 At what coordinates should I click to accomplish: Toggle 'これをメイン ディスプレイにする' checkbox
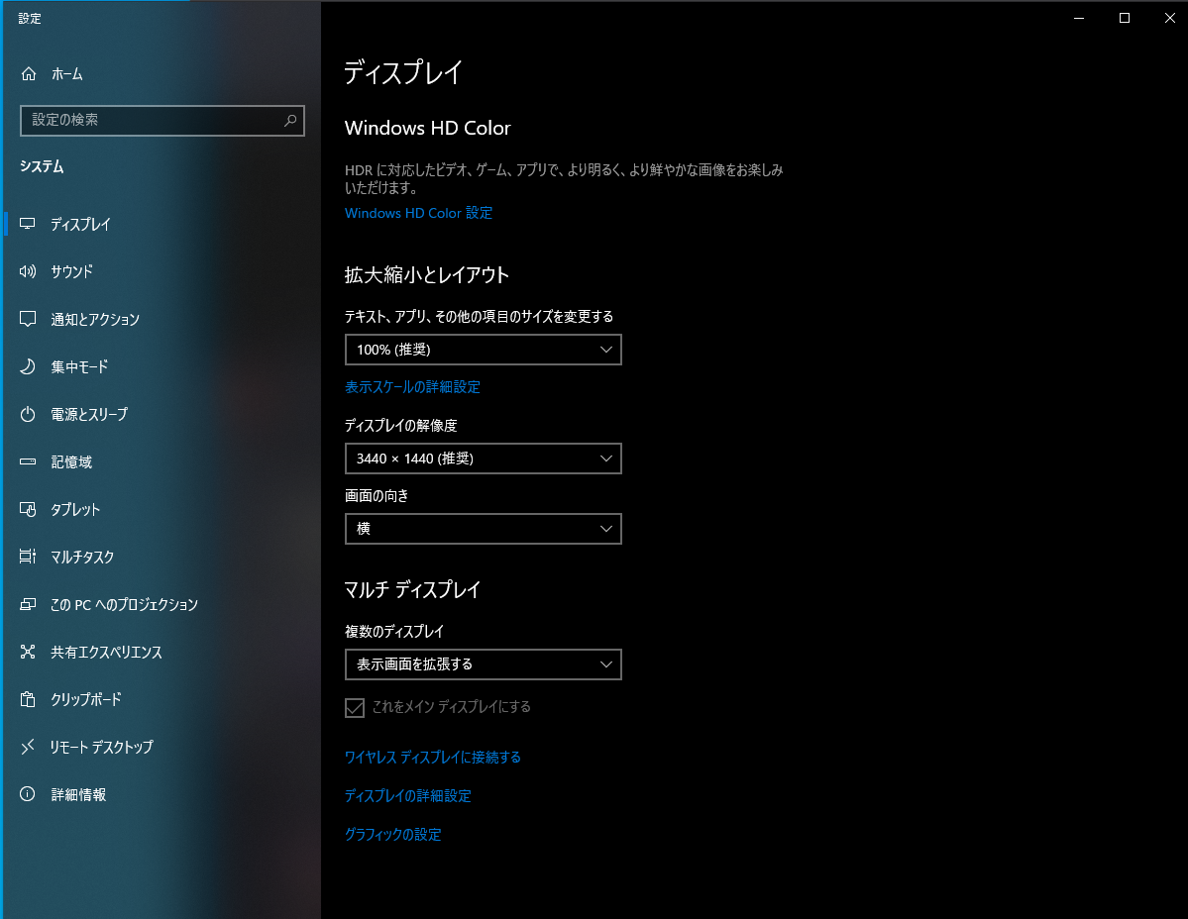(355, 707)
